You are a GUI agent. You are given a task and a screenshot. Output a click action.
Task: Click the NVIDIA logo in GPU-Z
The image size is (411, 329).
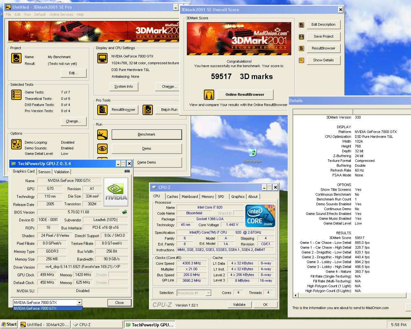(116, 192)
